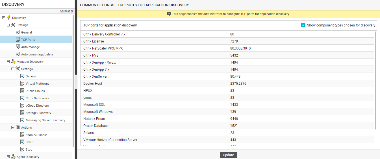Image resolution: width=380 pixels, height=159 pixels.
Task: Click the page icon beside TCP Ports
Action: 18,39
